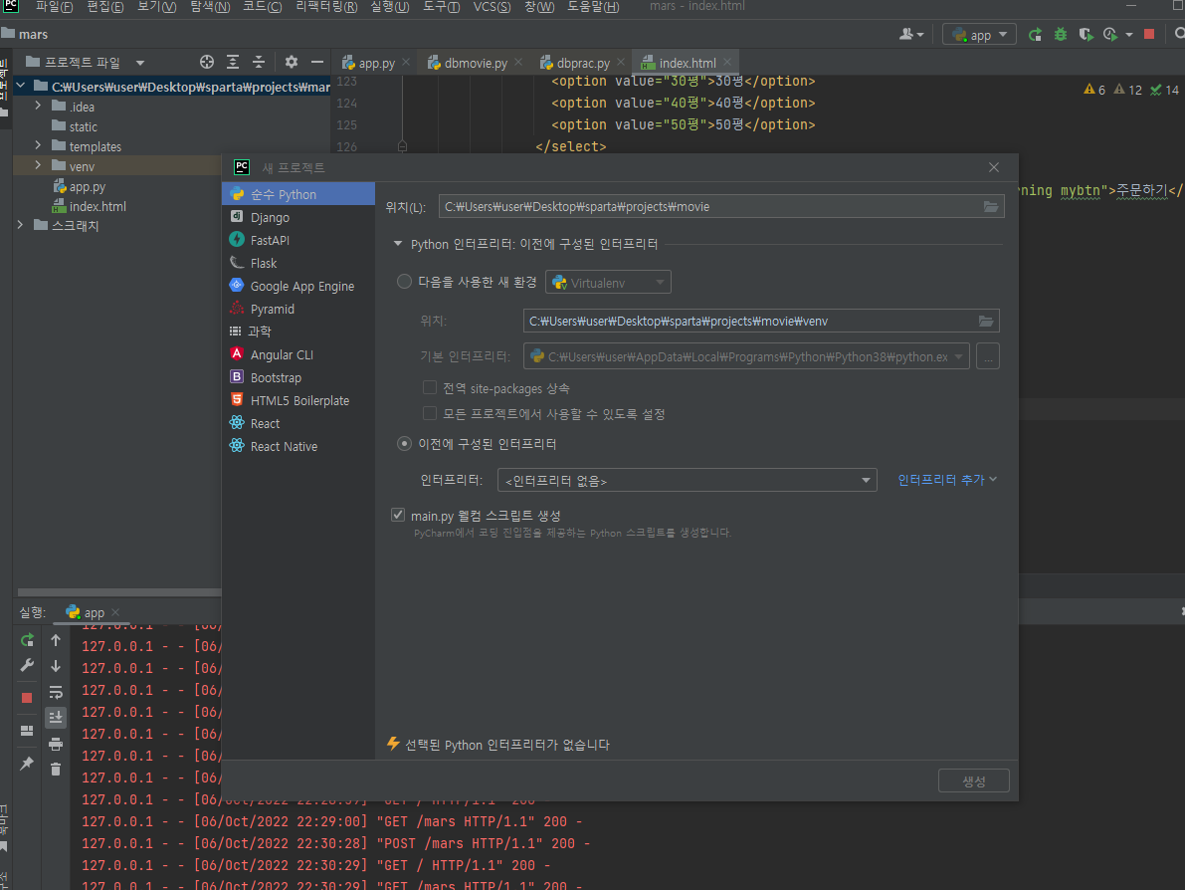Screen dimensions: 1185x890
Task: Select React Native project type
Action: pos(298,446)
